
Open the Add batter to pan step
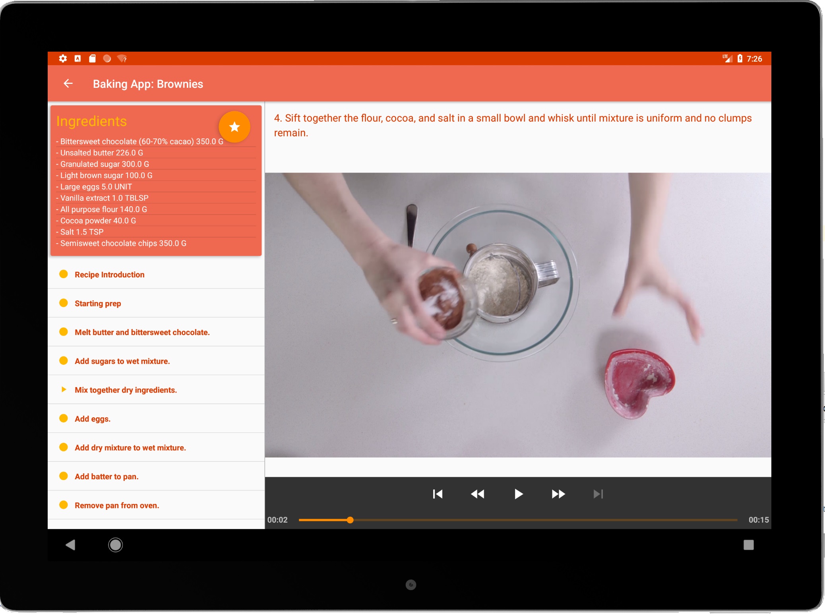tap(107, 476)
